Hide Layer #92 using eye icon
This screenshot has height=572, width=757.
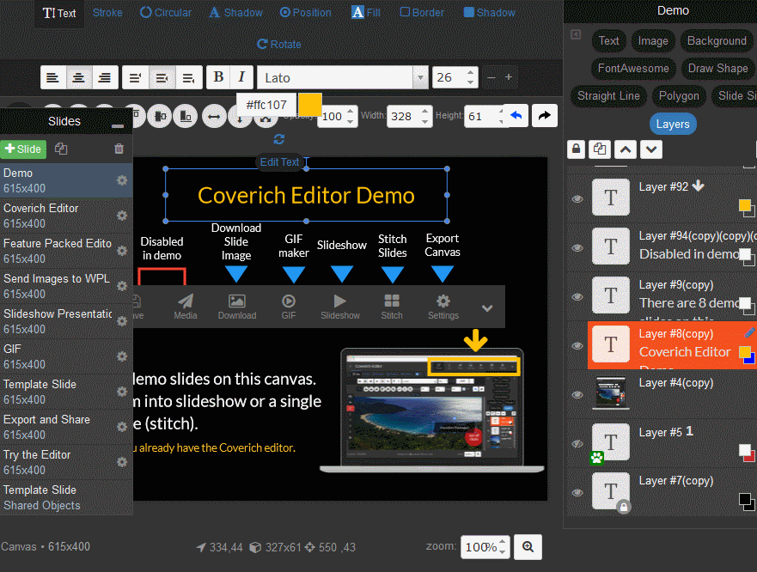[577, 199]
